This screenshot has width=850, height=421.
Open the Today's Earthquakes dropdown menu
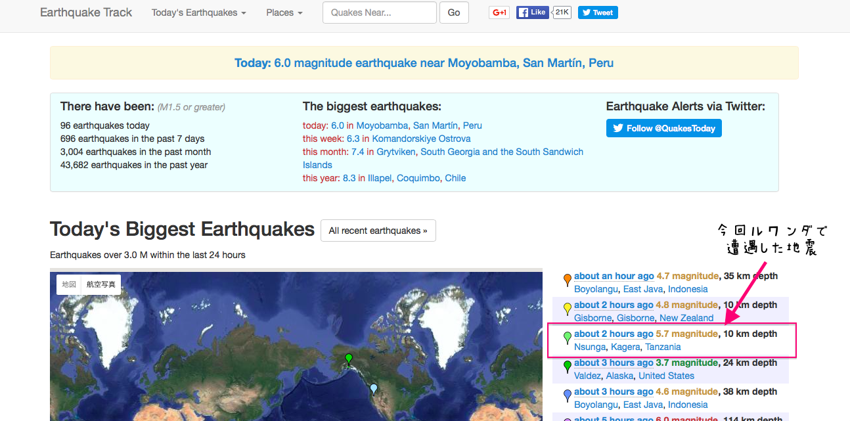click(198, 12)
